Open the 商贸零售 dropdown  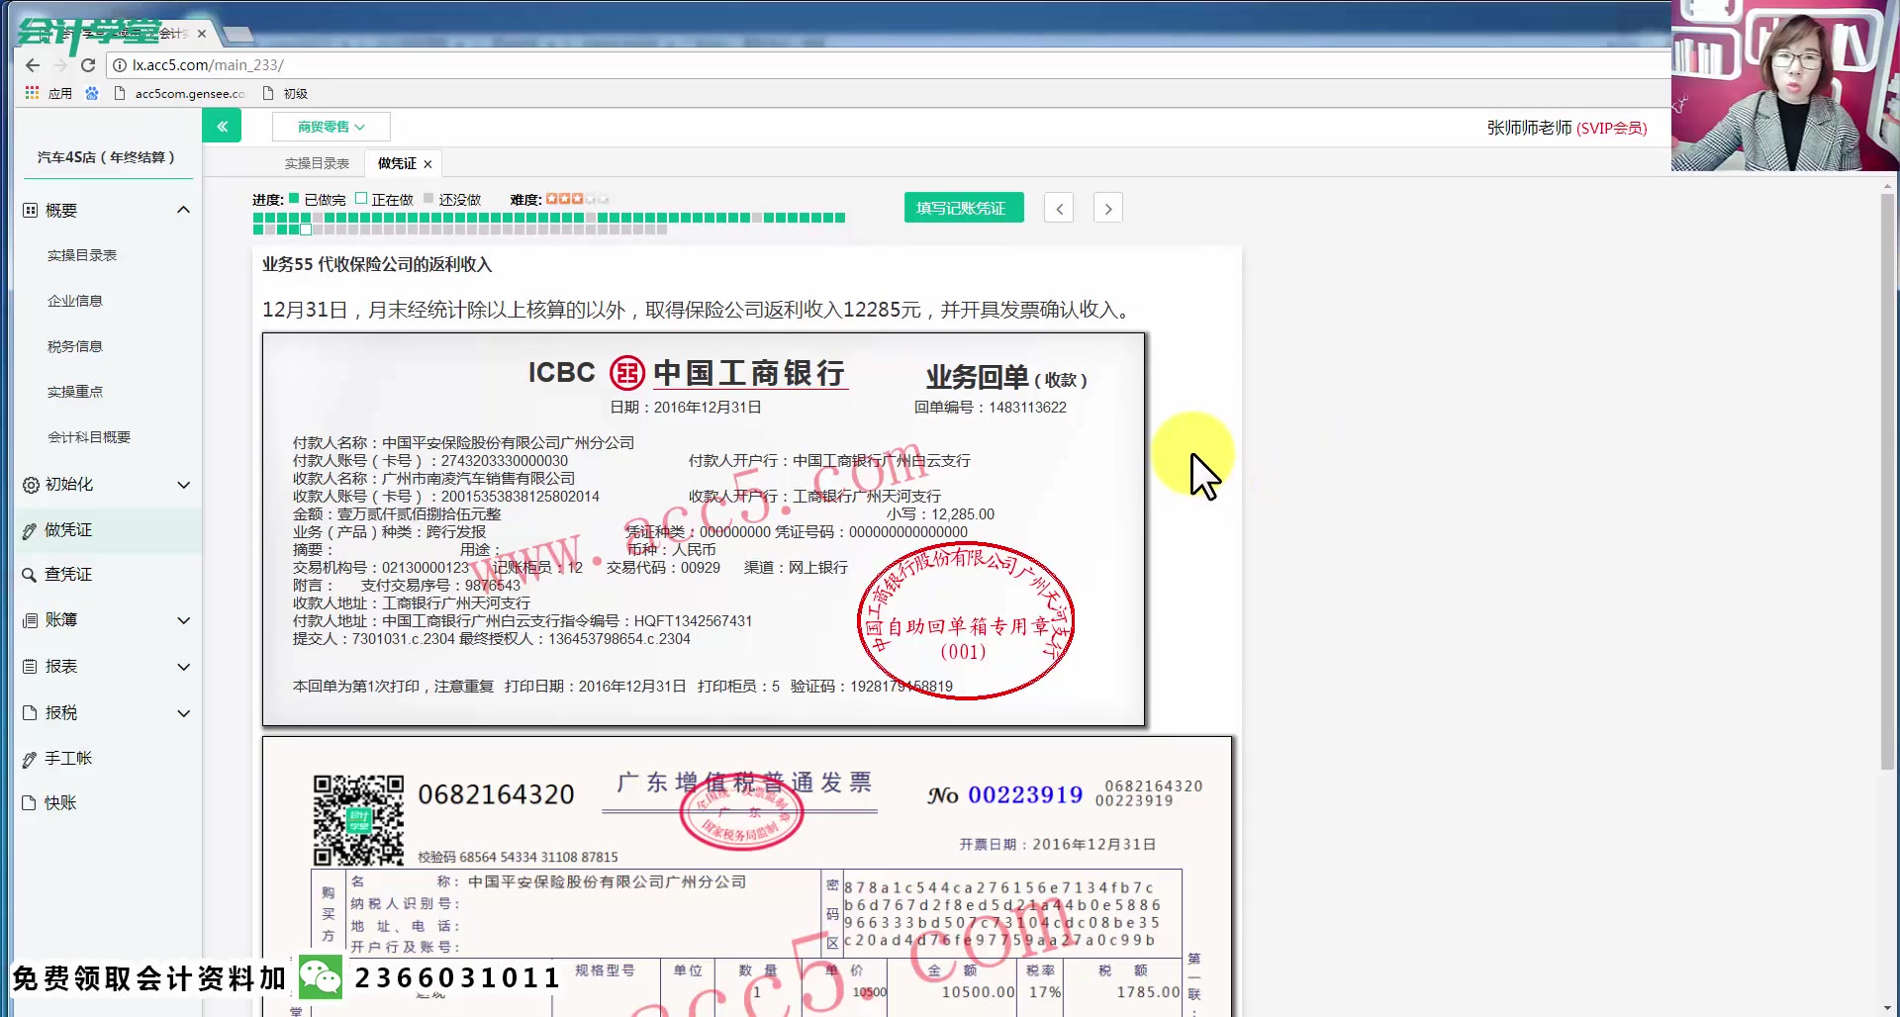pyautogui.click(x=332, y=127)
